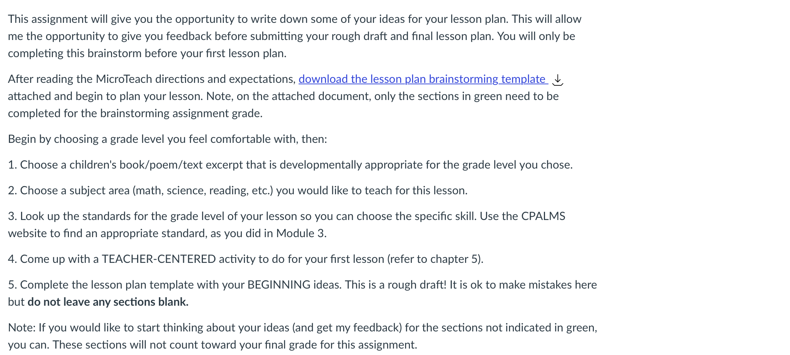Click the phrase 'brainstorming assignment grade'
Viewport: 790px width, 355px height.
[x=181, y=113]
